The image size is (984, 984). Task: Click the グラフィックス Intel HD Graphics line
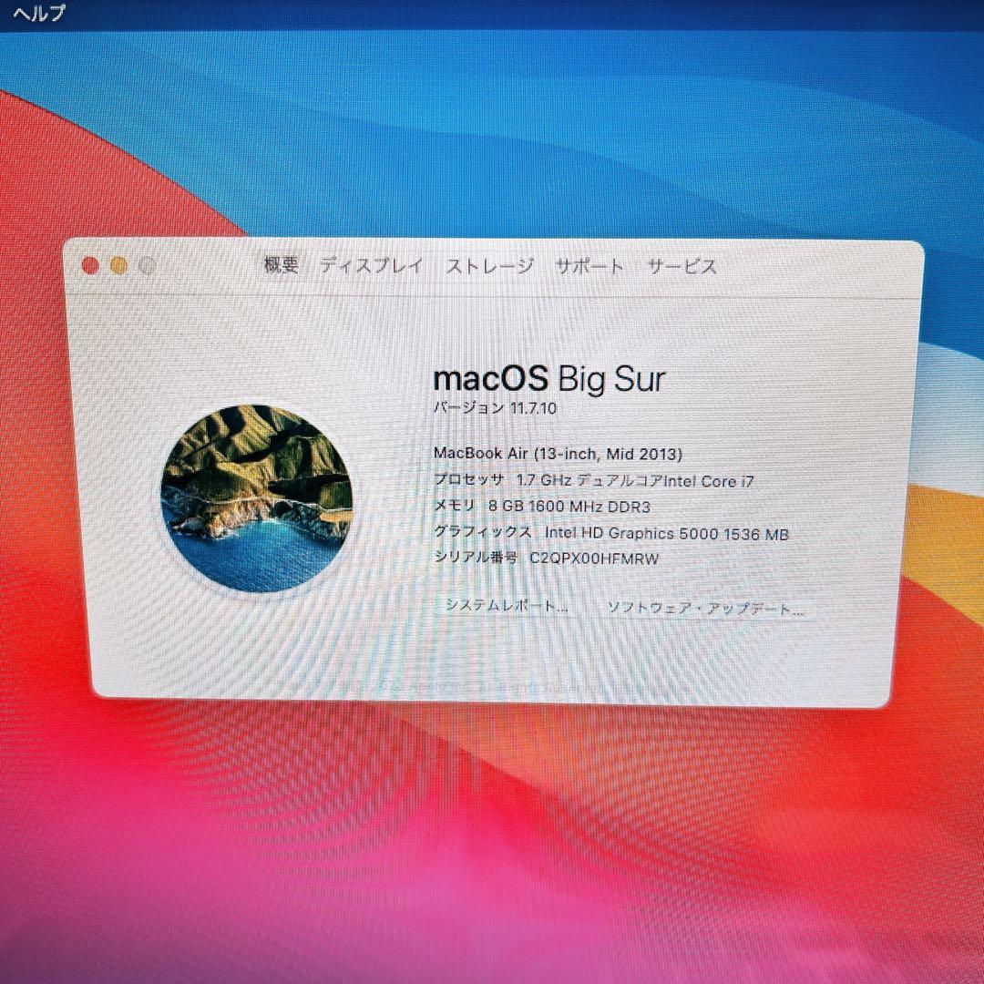pyautogui.click(x=611, y=533)
